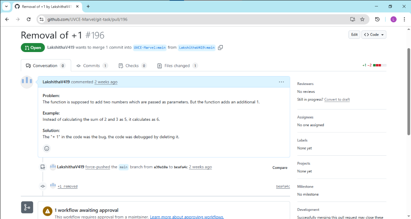
Task: Click the Compare button
Action: click(x=280, y=167)
